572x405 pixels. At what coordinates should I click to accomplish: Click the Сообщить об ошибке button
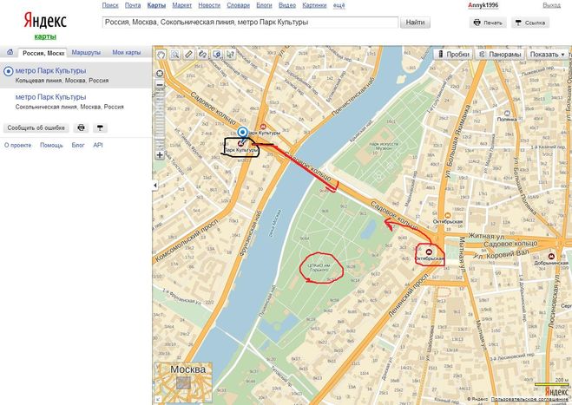[x=36, y=128]
